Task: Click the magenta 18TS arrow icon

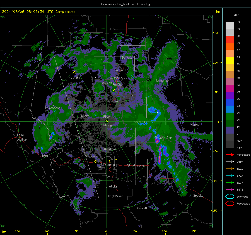Action: tap(230, 190)
